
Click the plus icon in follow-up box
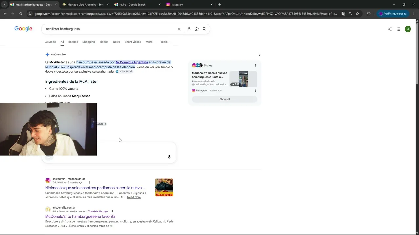pos(49,157)
